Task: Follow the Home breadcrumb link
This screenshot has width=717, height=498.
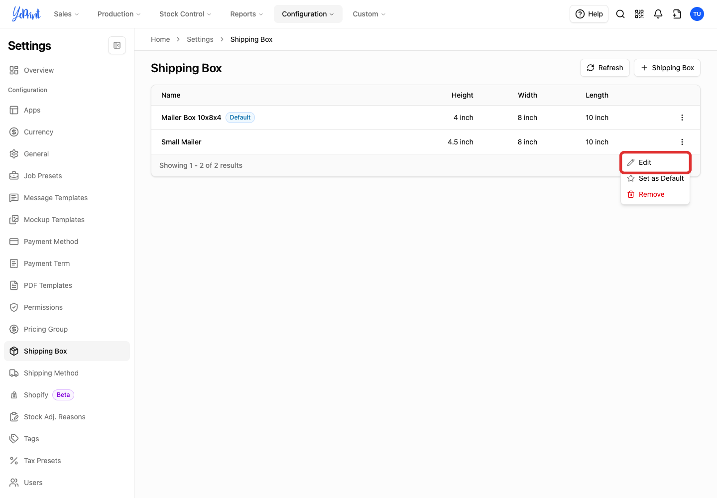Action: (160, 39)
